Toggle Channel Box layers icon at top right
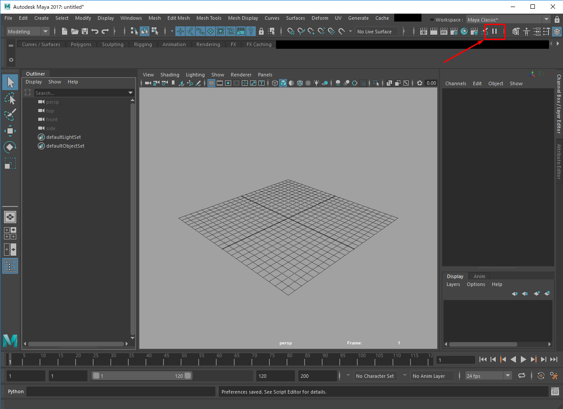This screenshot has width=563, height=409. tap(557, 31)
